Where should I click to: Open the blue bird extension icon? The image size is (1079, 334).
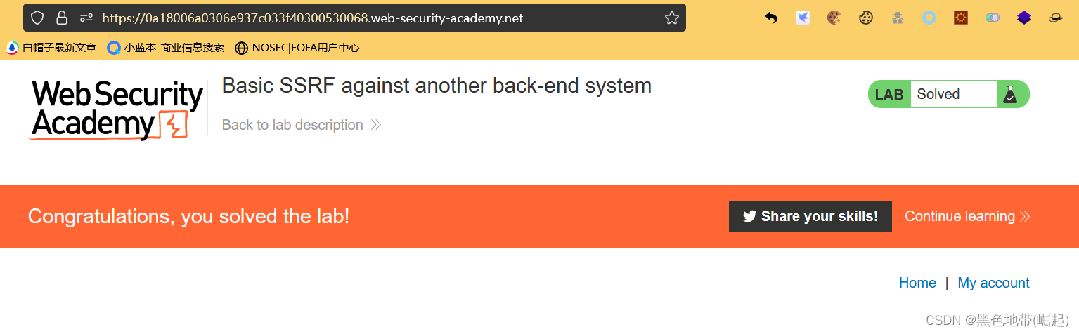tap(803, 18)
